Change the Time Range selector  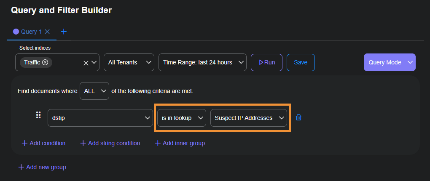(x=202, y=62)
